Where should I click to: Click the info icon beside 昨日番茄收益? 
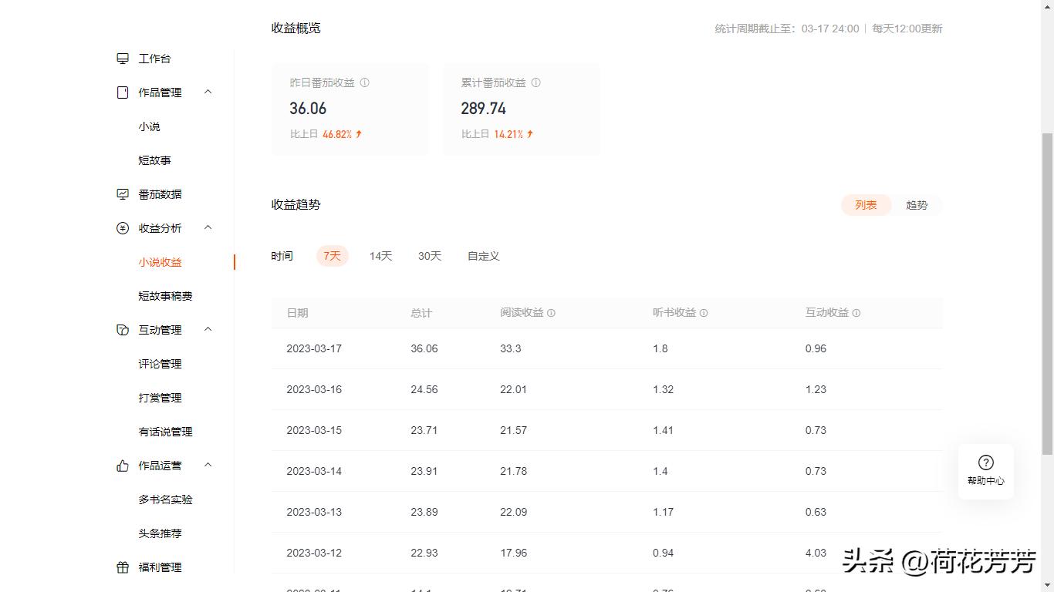363,82
